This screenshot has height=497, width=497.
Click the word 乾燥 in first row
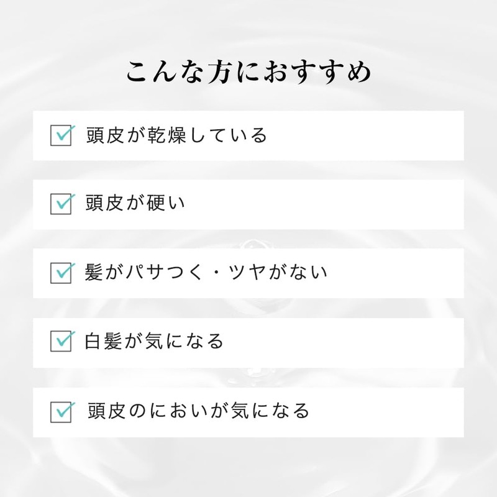(x=166, y=135)
